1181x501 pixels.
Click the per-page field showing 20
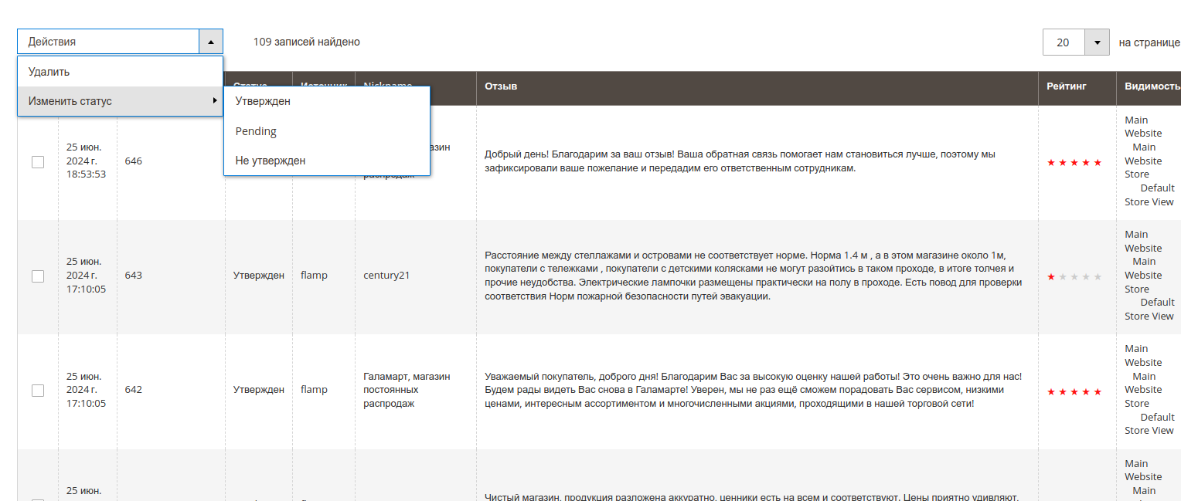click(x=1064, y=42)
